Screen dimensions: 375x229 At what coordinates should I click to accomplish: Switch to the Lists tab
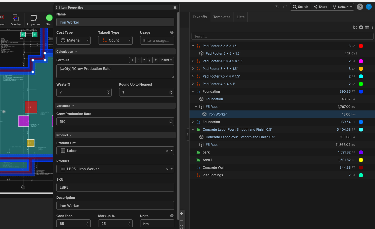pyautogui.click(x=240, y=17)
